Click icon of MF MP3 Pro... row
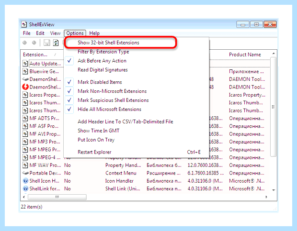Screen dimensions: 297x231 pyautogui.click(x=25, y=142)
